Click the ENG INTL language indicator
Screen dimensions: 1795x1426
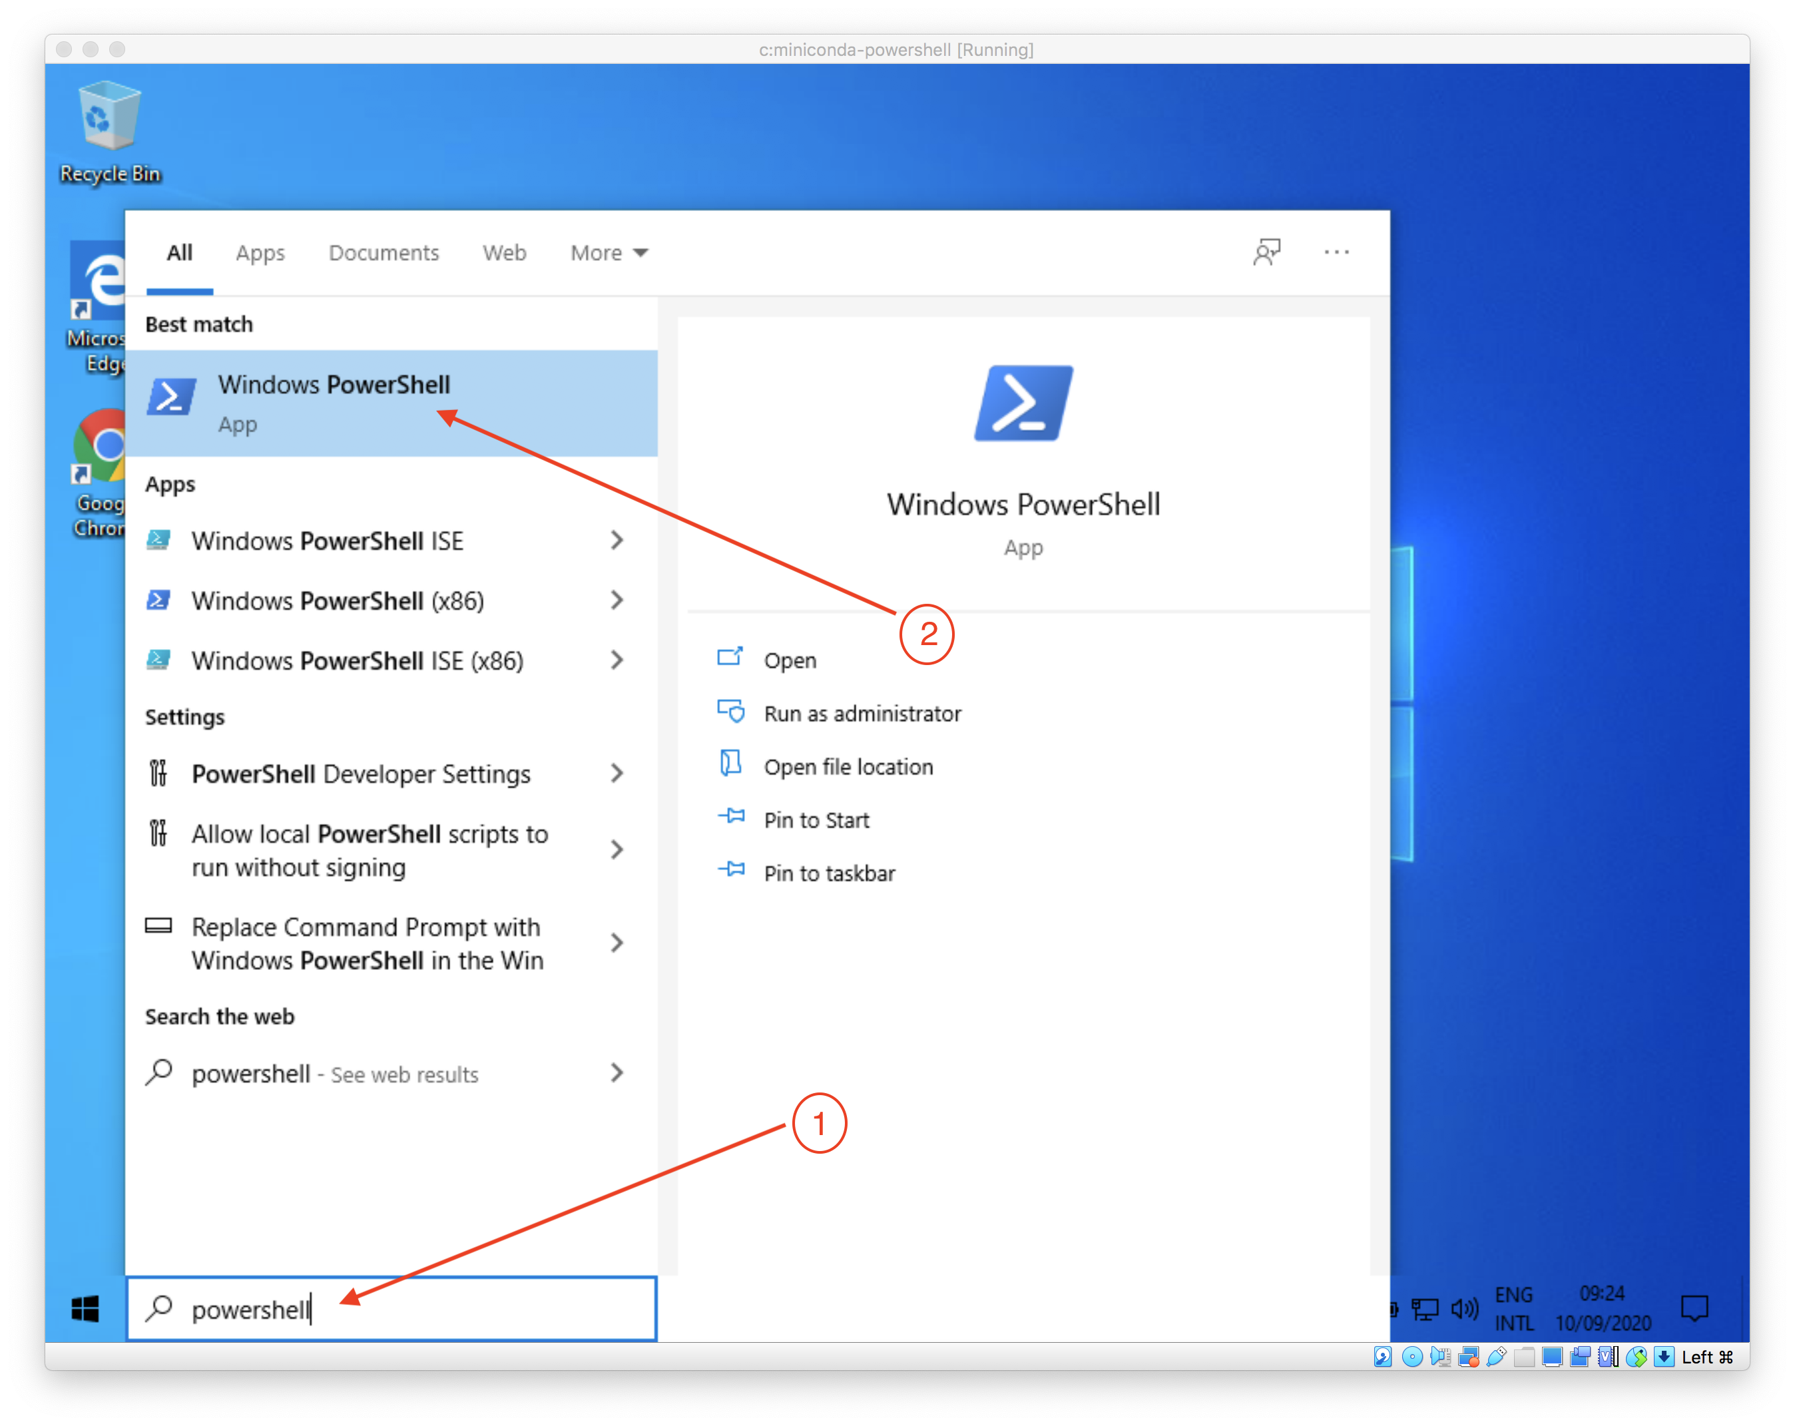(1513, 1309)
